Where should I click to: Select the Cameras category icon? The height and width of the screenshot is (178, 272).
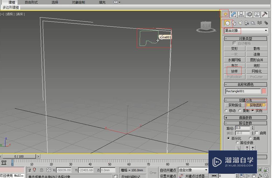coord(246,23)
